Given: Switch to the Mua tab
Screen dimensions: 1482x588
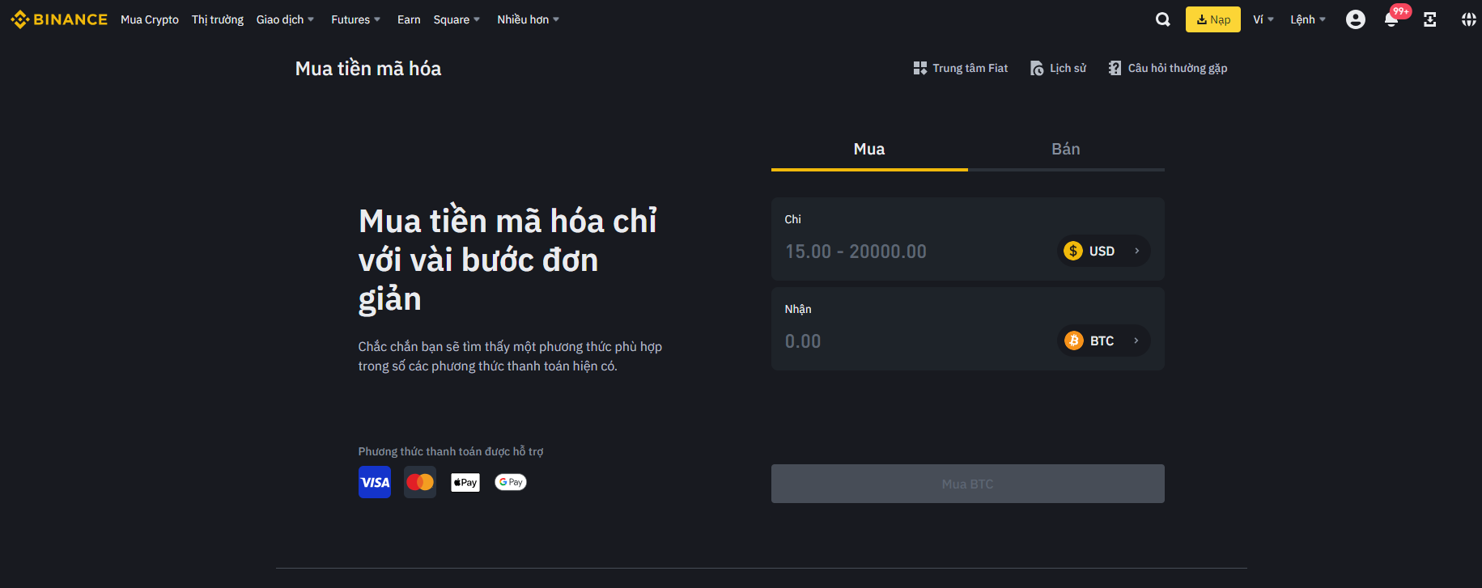Looking at the screenshot, I should pyautogui.click(x=869, y=149).
